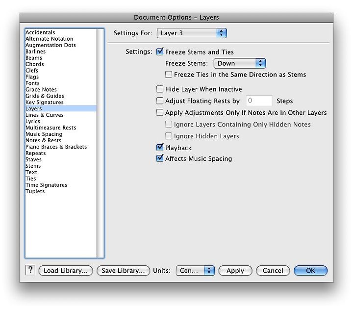Show Time Signatures options

61,185
